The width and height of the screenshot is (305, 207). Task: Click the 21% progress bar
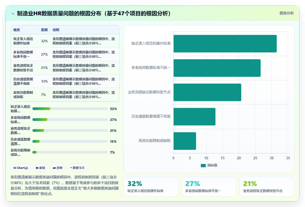click(70, 130)
